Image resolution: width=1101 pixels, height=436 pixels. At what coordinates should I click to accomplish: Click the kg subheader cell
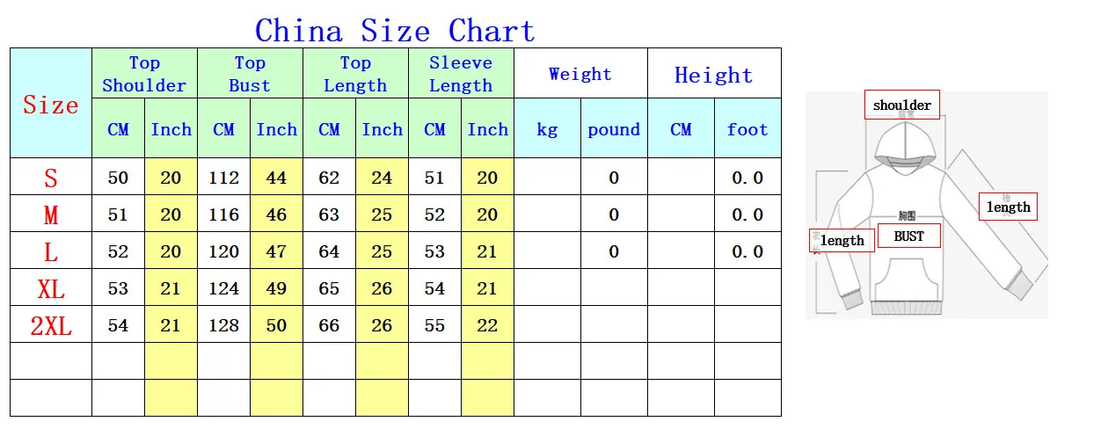pyautogui.click(x=547, y=128)
